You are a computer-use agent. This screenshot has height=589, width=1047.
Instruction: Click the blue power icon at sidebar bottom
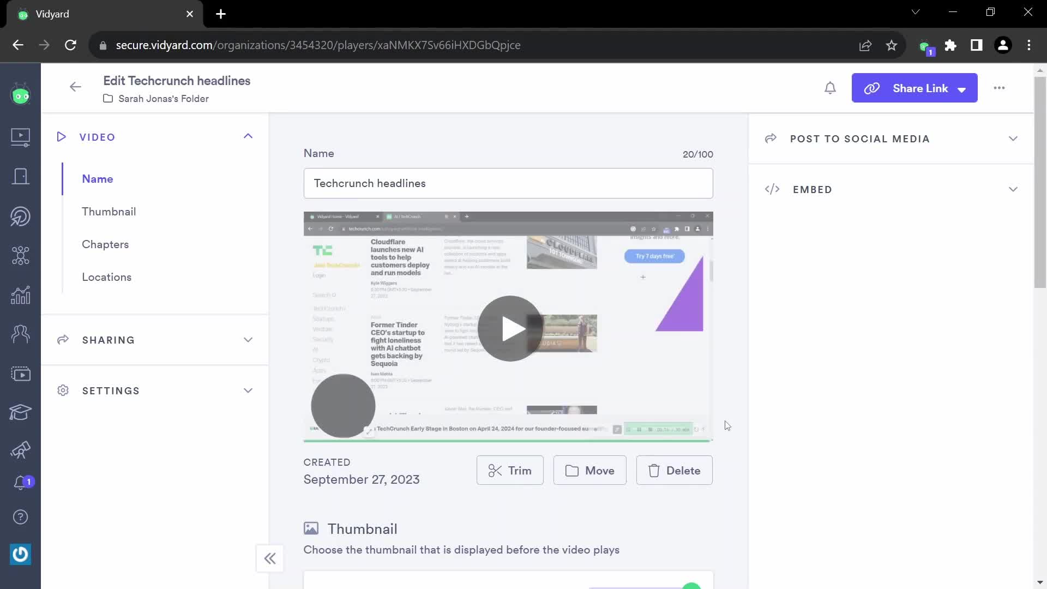click(x=21, y=554)
